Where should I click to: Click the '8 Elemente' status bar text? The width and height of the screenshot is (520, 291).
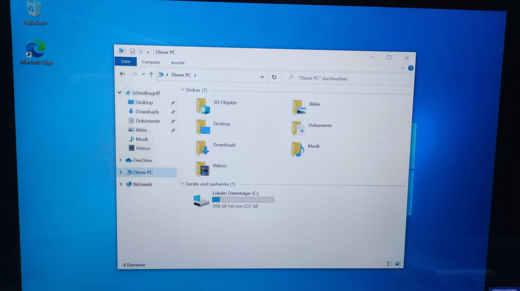pyautogui.click(x=134, y=265)
